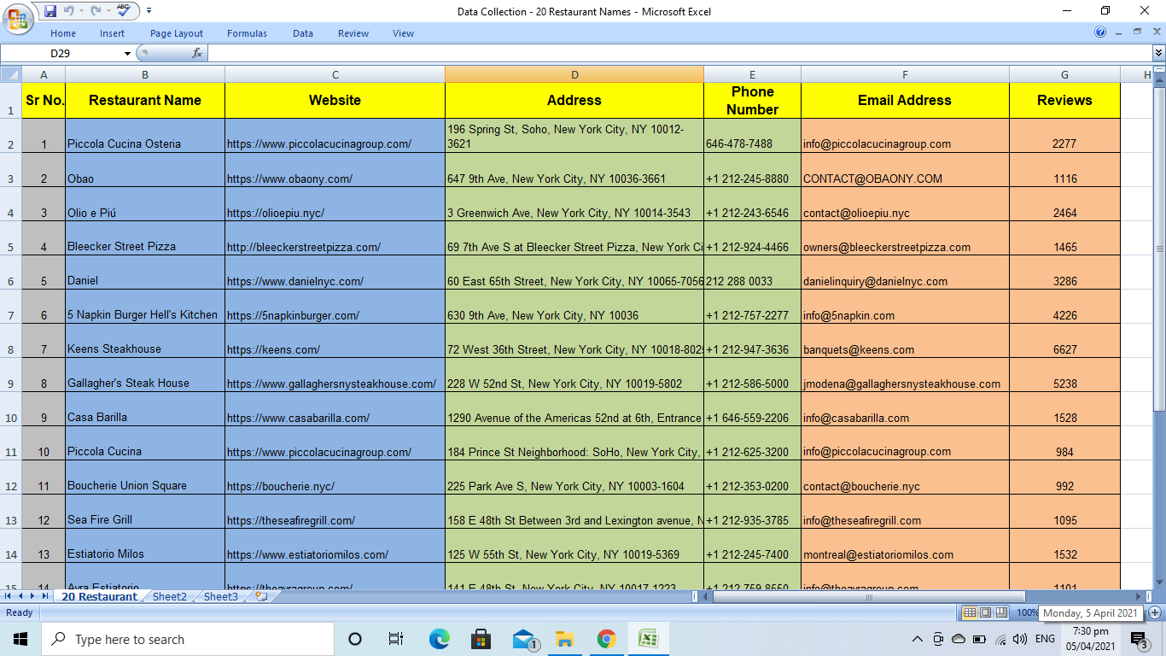This screenshot has width=1166, height=656.
Task: Open the Data ribbon tab
Action: click(x=303, y=33)
